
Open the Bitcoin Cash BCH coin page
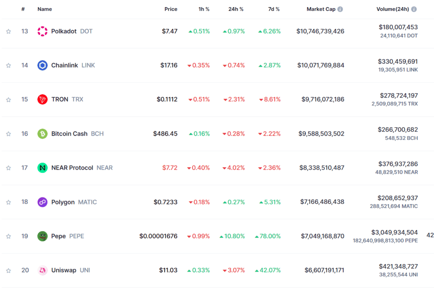click(x=77, y=134)
